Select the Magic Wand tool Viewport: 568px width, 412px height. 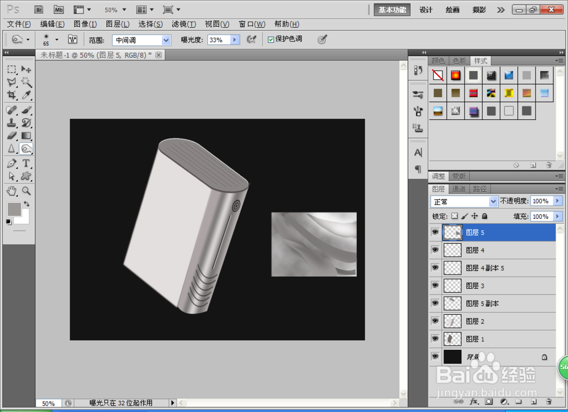[26, 82]
